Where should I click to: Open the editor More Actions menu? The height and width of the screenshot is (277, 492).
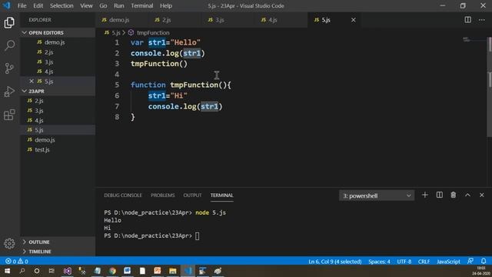tap(482, 20)
